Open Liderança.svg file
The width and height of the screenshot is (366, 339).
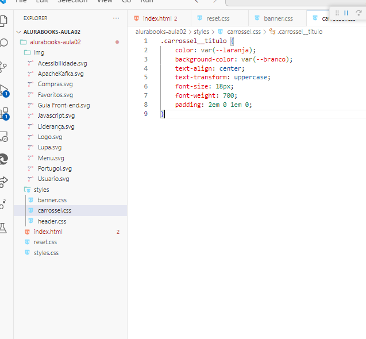pyautogui.click(x=70, y=126)
